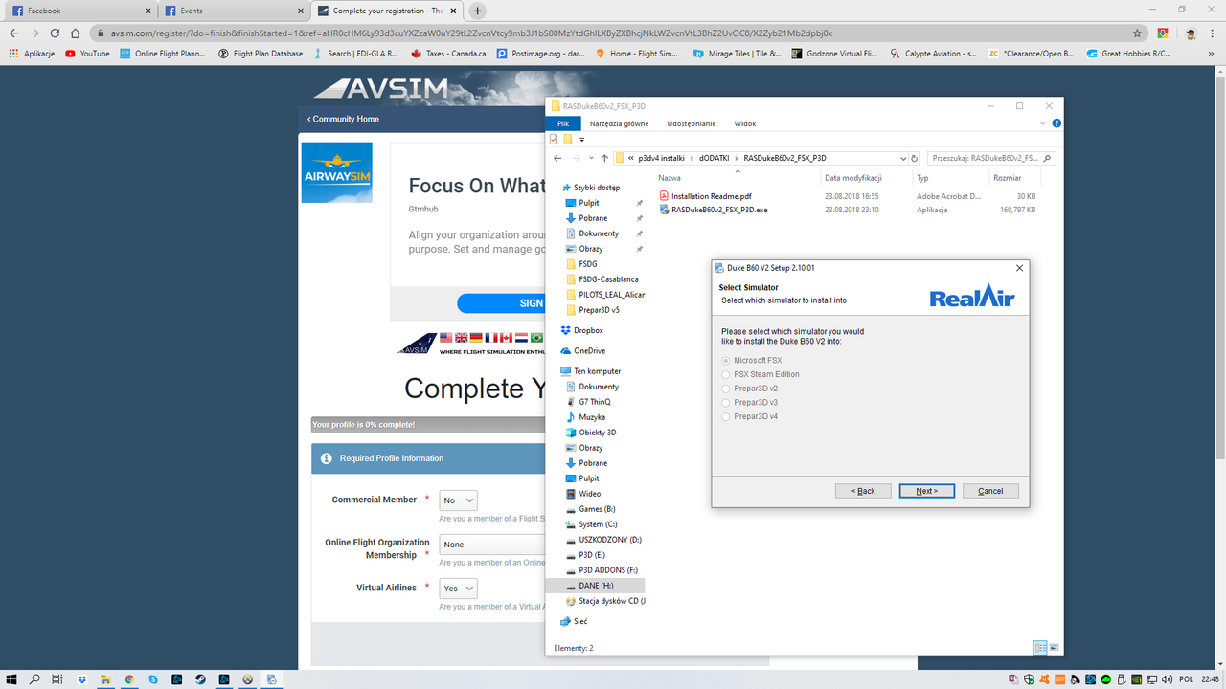Viewport: 1226px width, 689px height.
Task: Expand the Explorer ribbon chevron
Action: pyautogui.click(x=1043, y=123)
